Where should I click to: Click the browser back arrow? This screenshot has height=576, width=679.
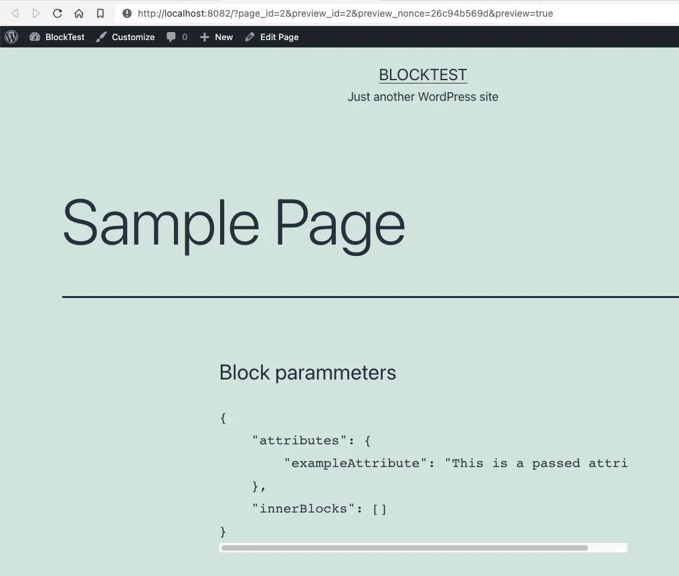tap(15, 13)
